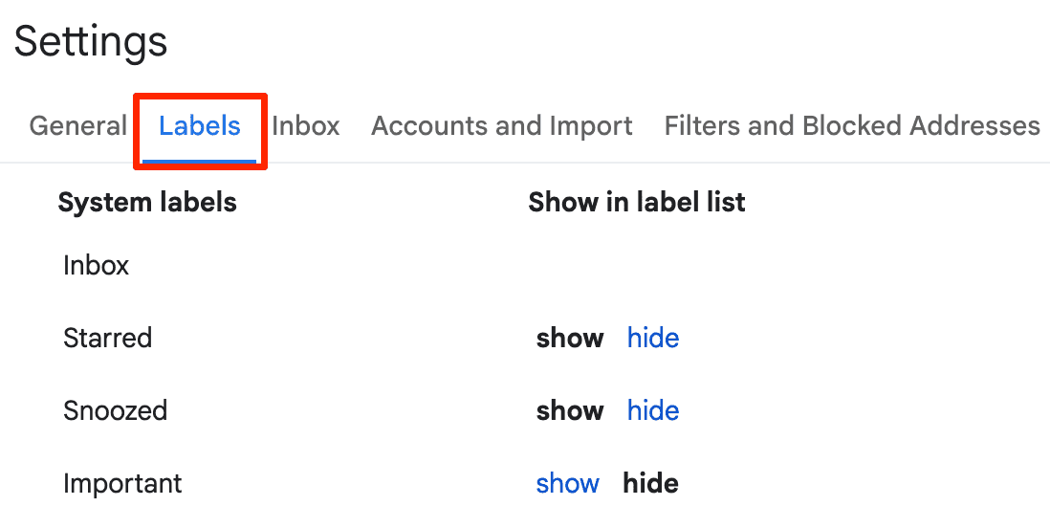Click the Show in label list header
The width and height of the screenshot is (1050, 528).
[637, 203]
